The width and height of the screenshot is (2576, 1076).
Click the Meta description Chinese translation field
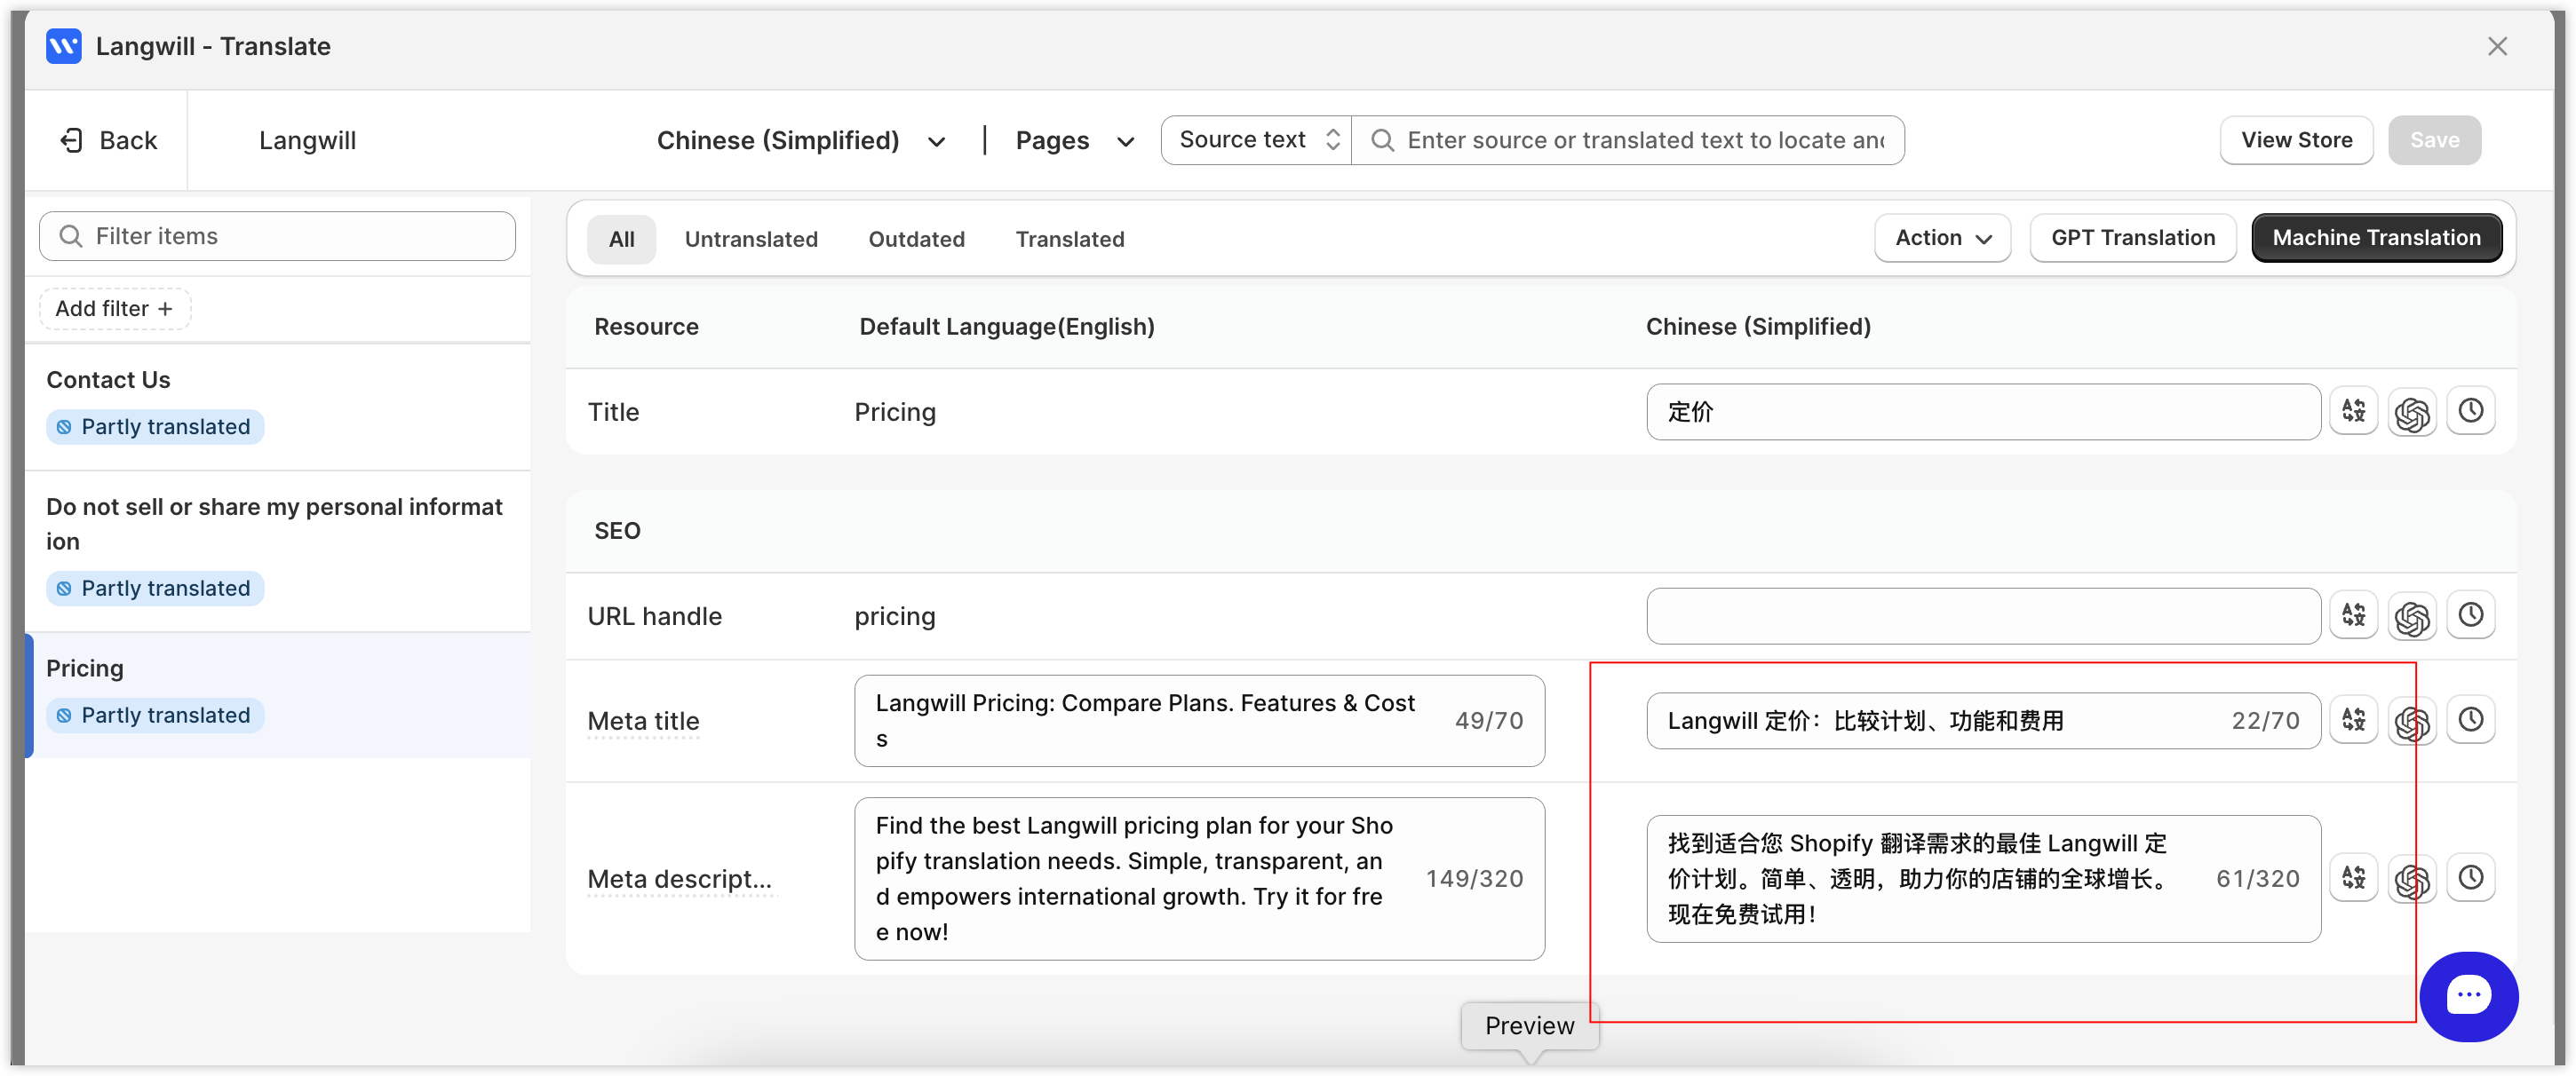coord(1983,878)
